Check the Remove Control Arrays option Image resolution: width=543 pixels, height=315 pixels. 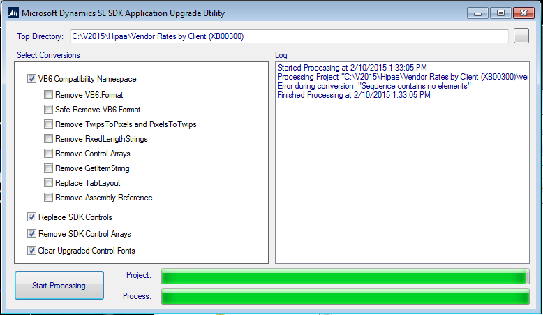(x=48, y=154)
